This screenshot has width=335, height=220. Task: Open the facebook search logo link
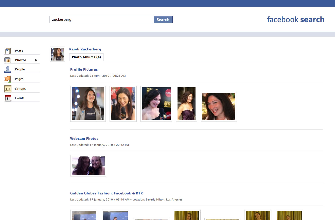(x=296, y=19)
